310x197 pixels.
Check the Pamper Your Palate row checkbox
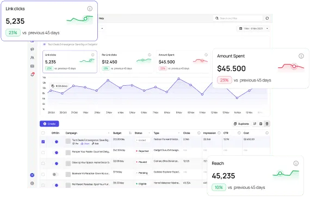[x=43, y=152]
